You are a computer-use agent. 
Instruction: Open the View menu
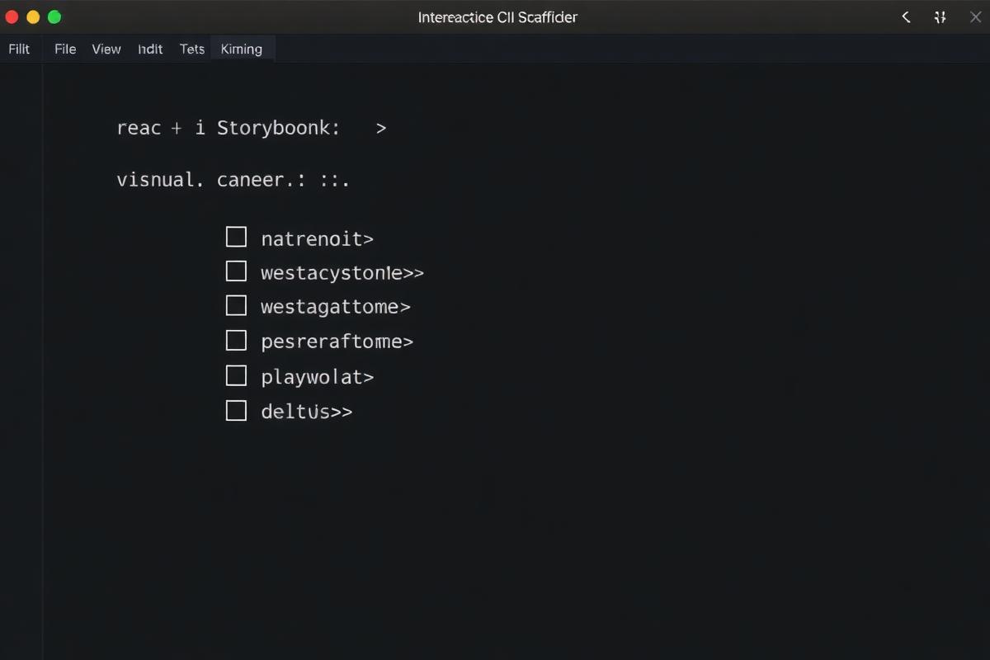106,49
